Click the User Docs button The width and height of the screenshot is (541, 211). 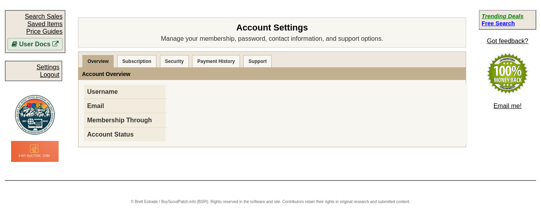tap(35, 44)
